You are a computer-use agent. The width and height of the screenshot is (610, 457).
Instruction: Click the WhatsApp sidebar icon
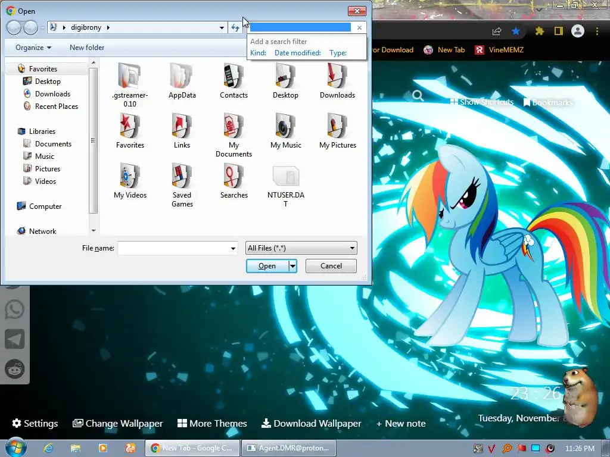15,309
